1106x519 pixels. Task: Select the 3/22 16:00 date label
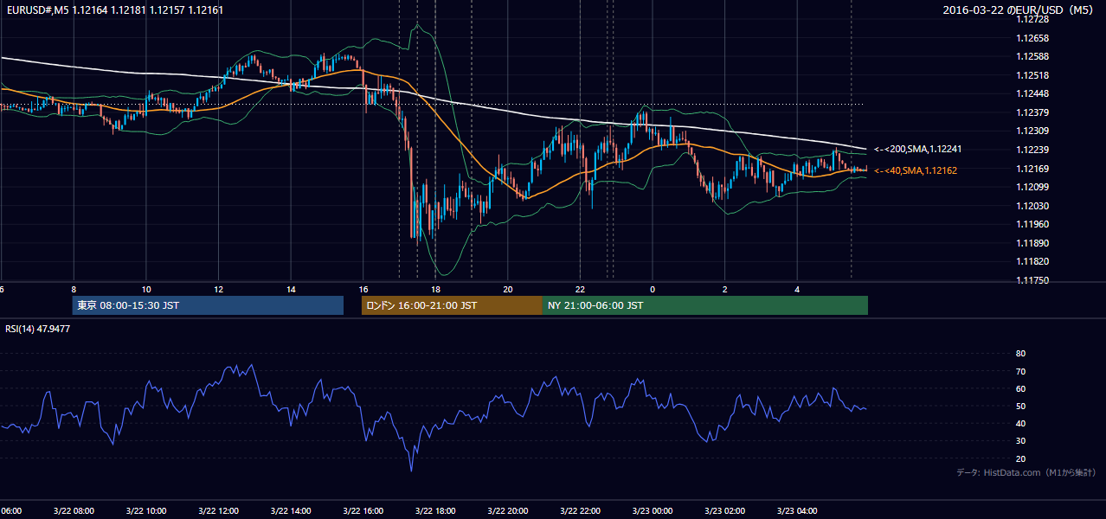point(363,511)
